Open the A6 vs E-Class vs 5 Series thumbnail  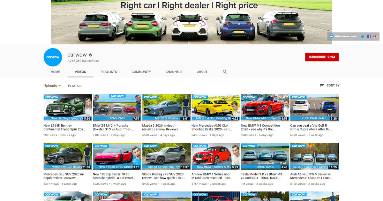click(x=314, y=156)
